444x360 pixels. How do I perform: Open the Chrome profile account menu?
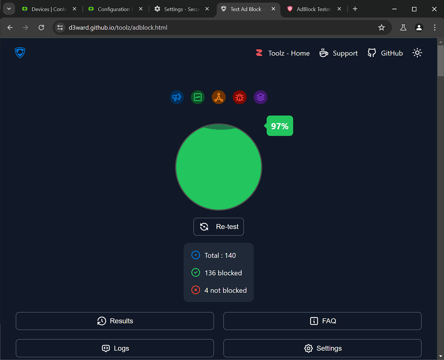(x=419, y=27)
